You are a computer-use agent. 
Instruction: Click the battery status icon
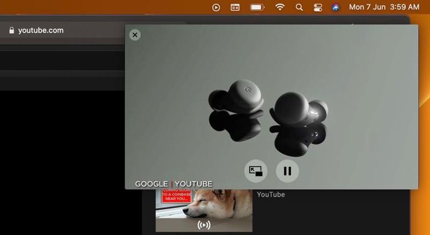[257, 8]
